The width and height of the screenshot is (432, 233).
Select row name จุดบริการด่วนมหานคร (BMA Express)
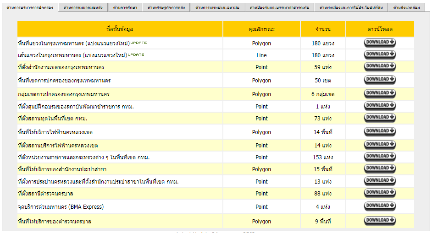pyautogui.click(x=61, y=207)
